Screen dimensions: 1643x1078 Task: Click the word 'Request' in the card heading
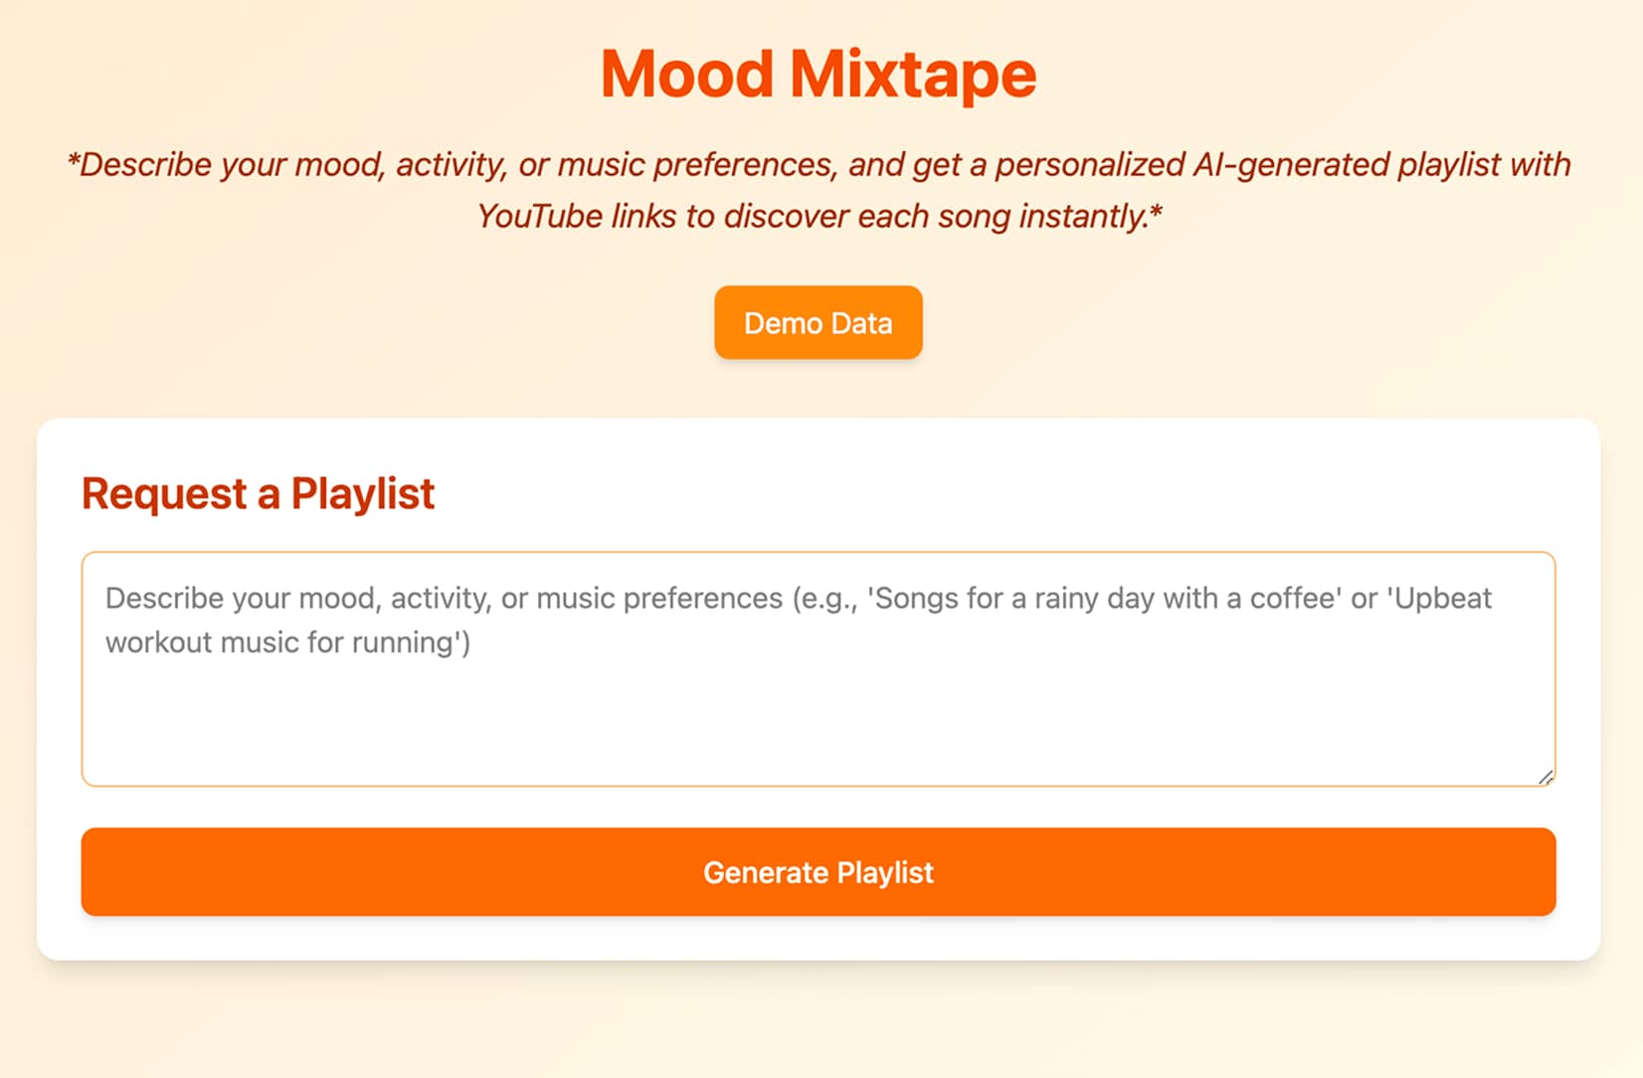click(164, 494)
